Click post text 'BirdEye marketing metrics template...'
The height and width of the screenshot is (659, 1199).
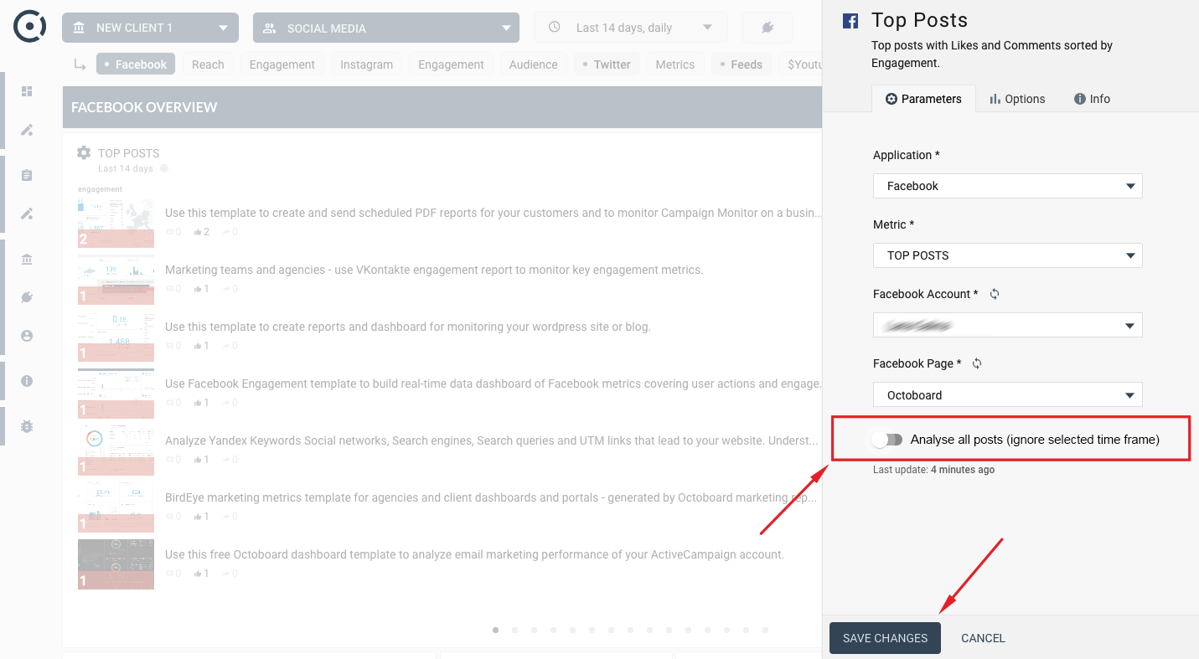click(491, 497)
